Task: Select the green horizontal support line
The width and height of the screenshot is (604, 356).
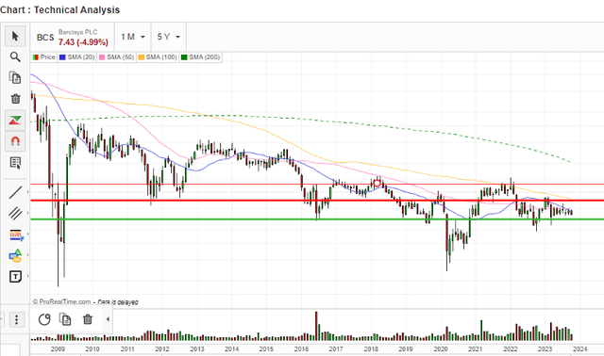Action: pyautogui.click(x=317, y=219)
